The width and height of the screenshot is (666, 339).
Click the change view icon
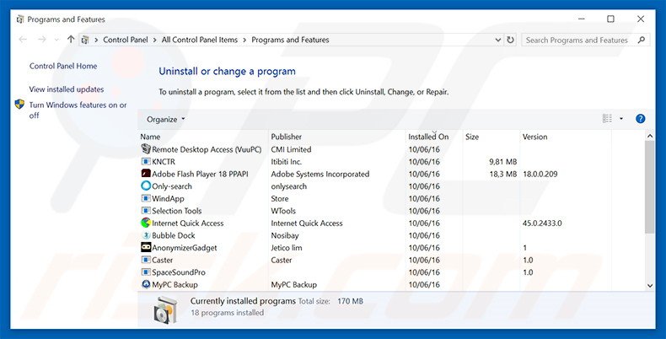click(607, 119)
